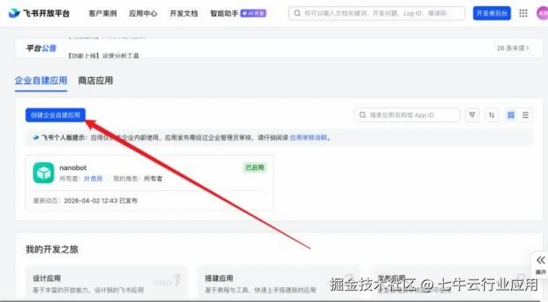
Task: Switch to list view
Action: coord(525,115)
